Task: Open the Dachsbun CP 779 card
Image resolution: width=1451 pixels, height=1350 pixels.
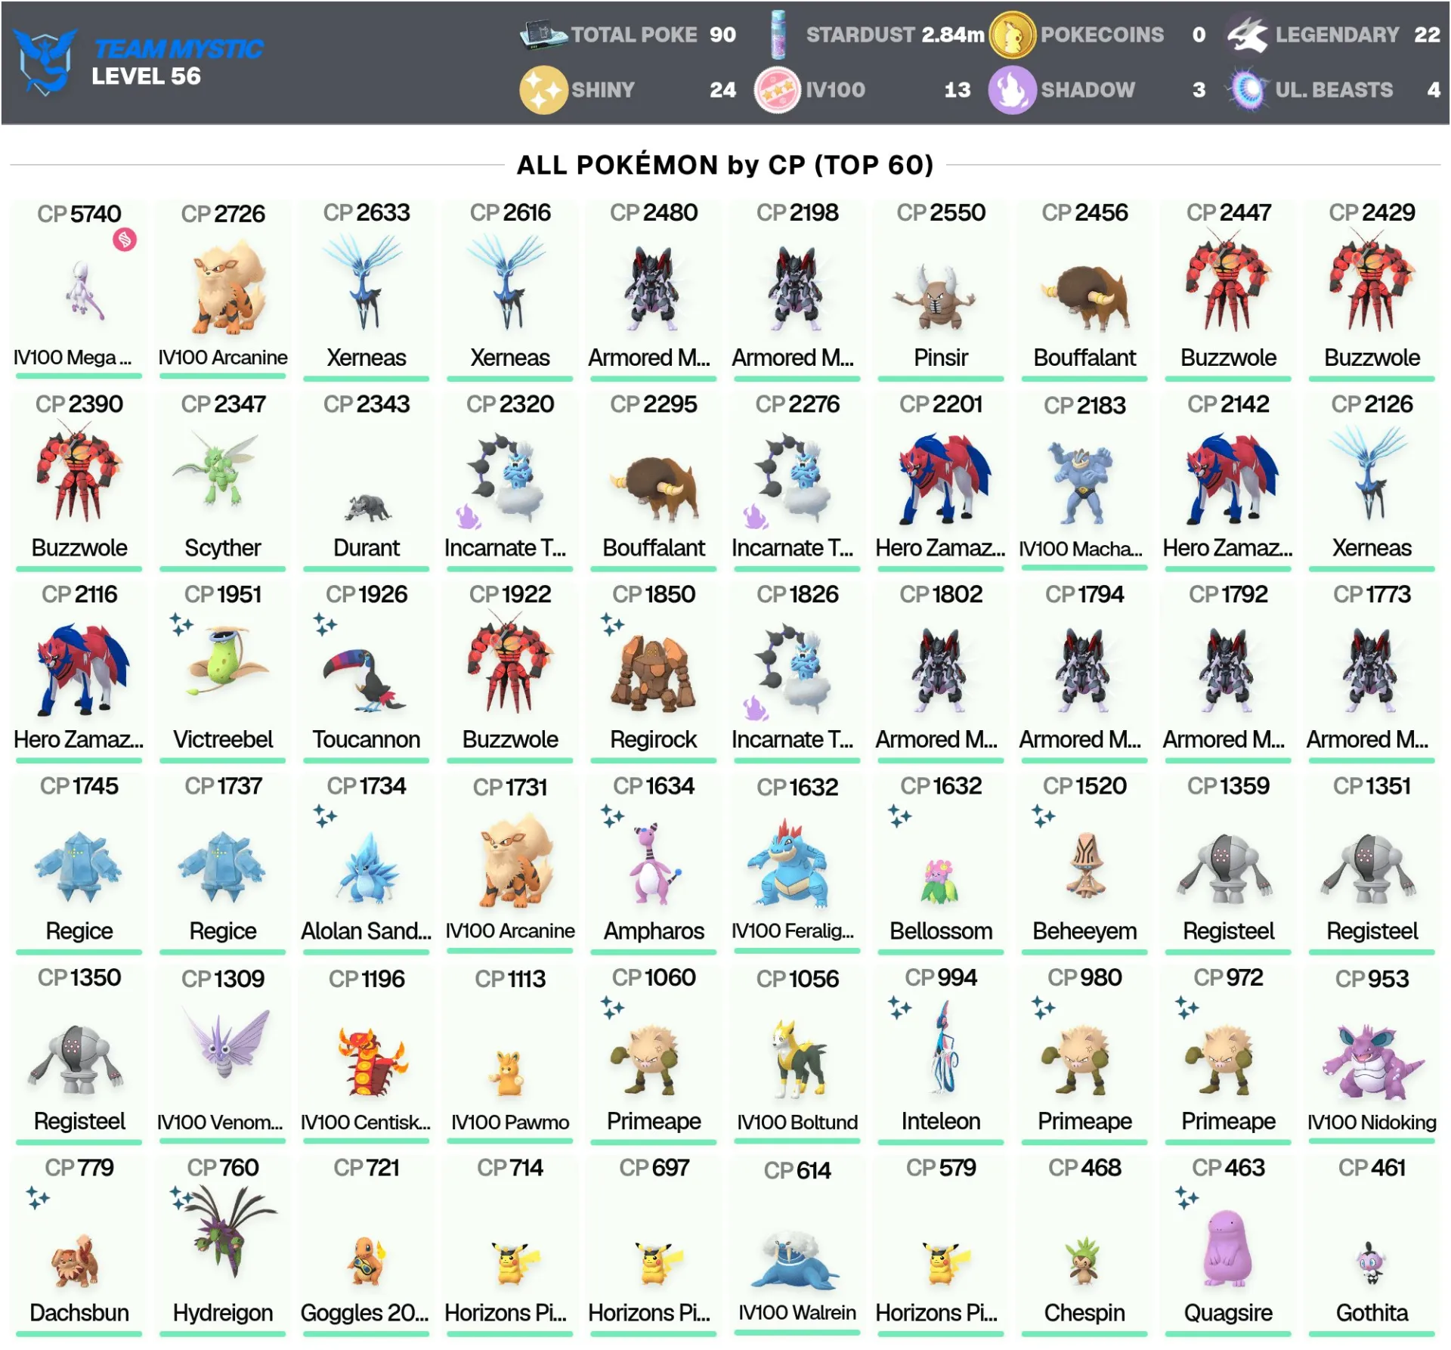Action: click(x=79, y=1246)
